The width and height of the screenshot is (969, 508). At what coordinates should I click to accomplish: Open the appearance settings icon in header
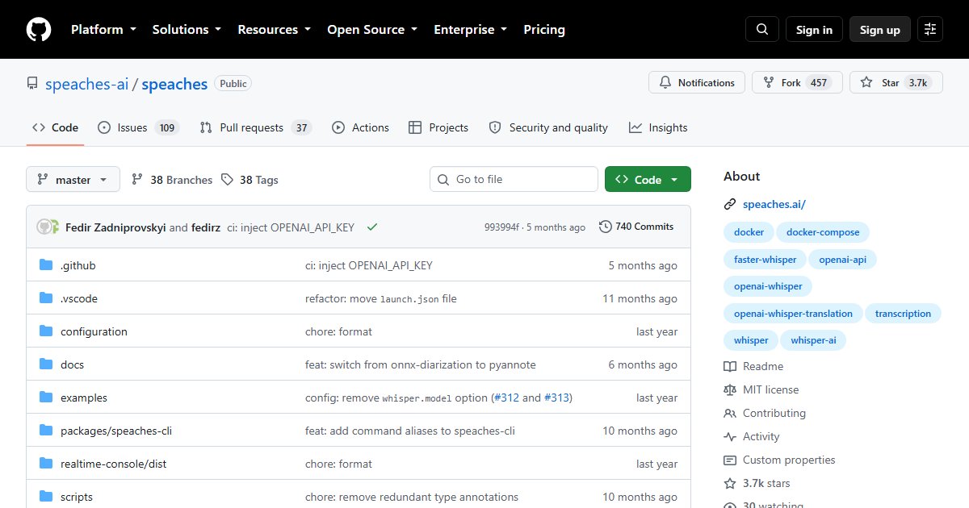click(930, 30)
